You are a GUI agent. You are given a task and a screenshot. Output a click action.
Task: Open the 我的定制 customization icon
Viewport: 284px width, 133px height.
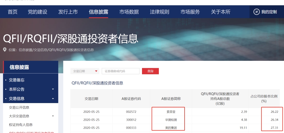[256, 12]
